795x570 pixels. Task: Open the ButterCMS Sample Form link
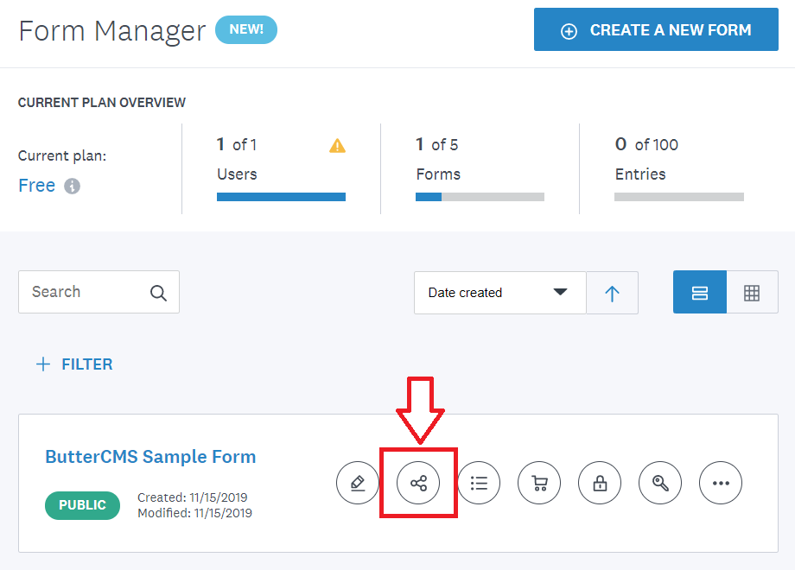[150, 457]
